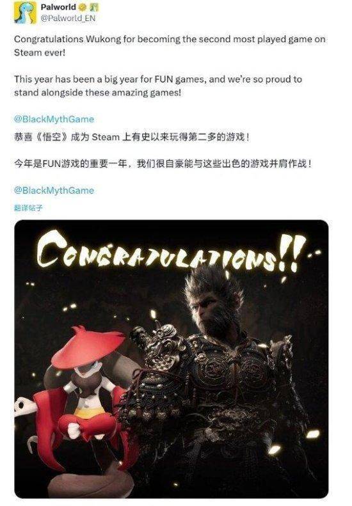Click the 翻译帖子 translate post link

point(28,208)
